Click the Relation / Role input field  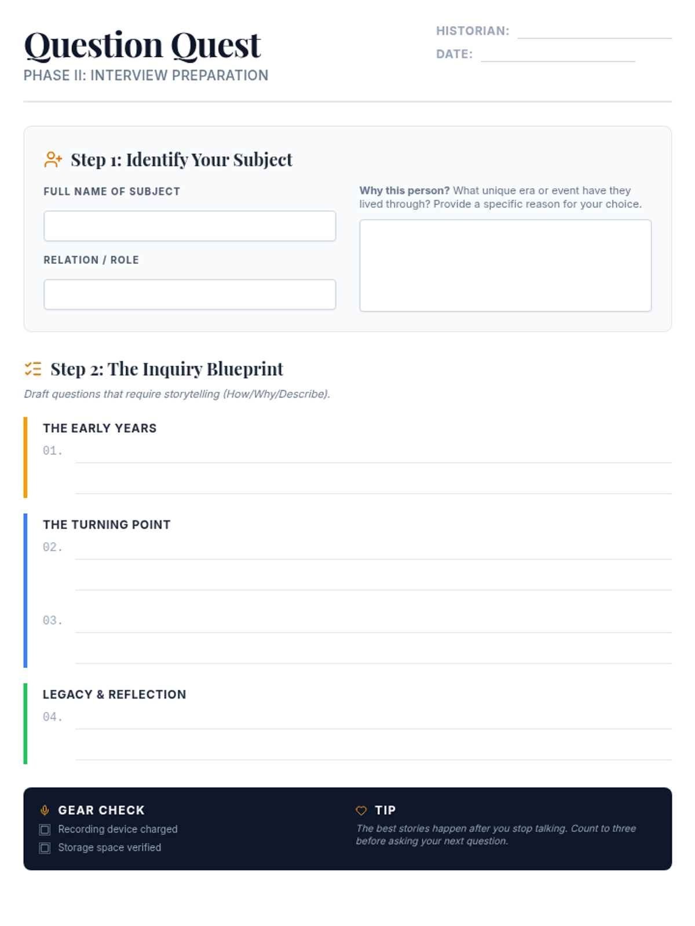190,295
